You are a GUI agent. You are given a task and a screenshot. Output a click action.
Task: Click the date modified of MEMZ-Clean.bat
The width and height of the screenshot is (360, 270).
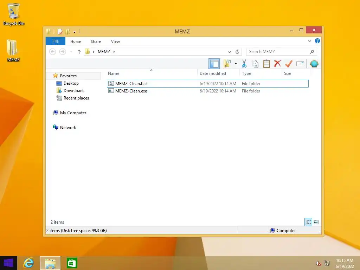[x=218, y=84]
